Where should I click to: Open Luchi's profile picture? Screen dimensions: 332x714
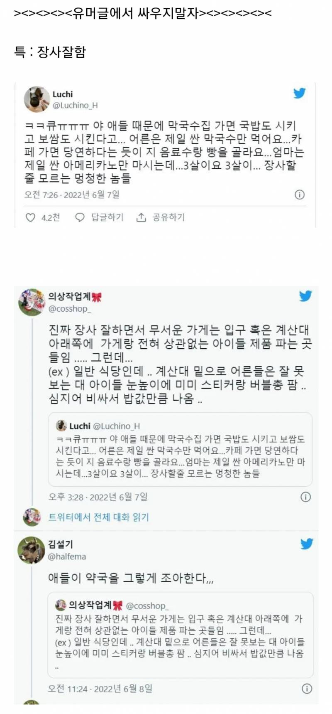click(37, 99)
